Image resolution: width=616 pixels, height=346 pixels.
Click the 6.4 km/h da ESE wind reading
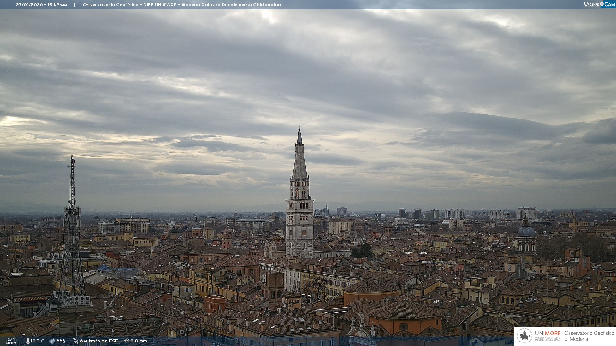pos(99,341)
